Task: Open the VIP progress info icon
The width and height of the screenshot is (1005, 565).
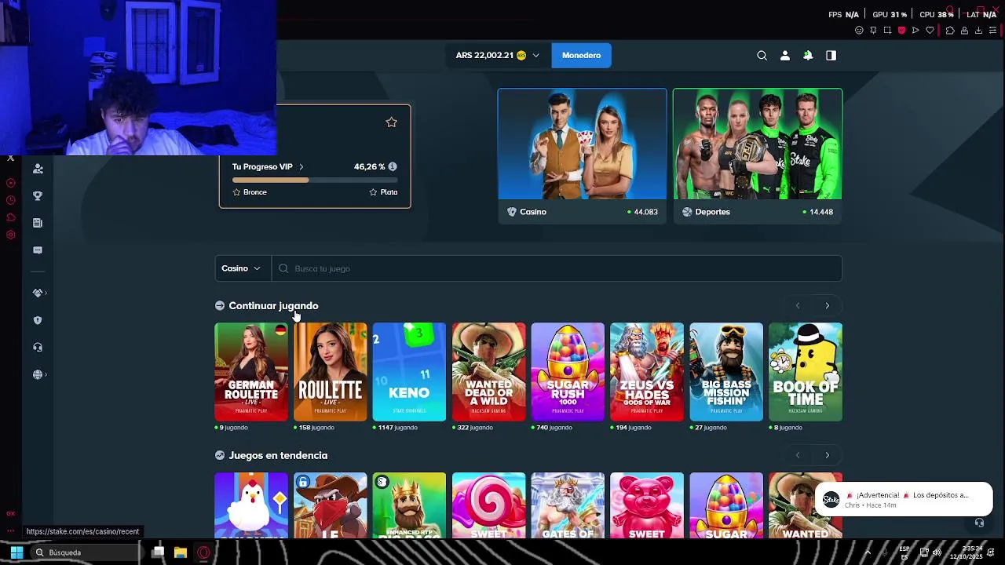Action: [x=393, y=166]
